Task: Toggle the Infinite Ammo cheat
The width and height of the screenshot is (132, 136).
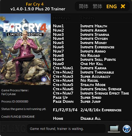Action: point(93,51)
